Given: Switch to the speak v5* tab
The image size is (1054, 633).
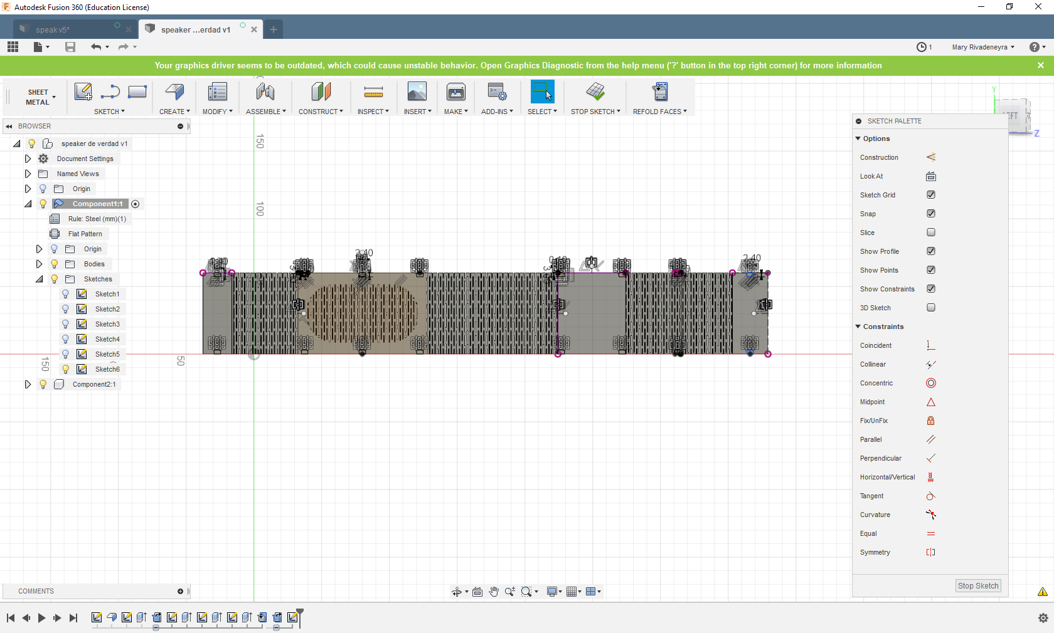Looking at the screenshot, I should (x=53, y=29).
